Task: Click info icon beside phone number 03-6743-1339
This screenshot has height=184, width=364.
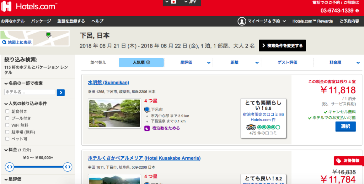Action: click(357, 11)
